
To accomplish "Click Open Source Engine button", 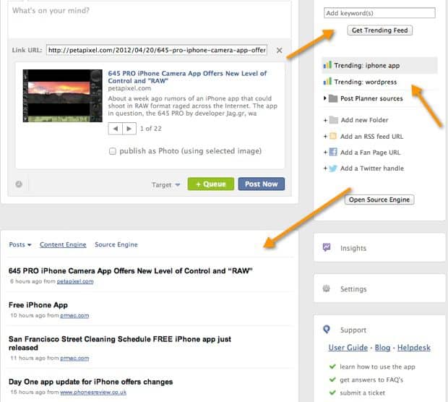I will click(379, 200).
